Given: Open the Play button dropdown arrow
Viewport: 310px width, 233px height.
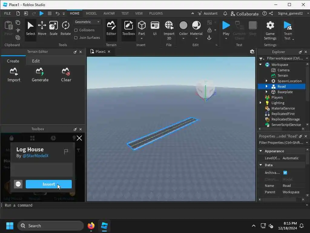Looking at the screenshot, I should point(226,39).
